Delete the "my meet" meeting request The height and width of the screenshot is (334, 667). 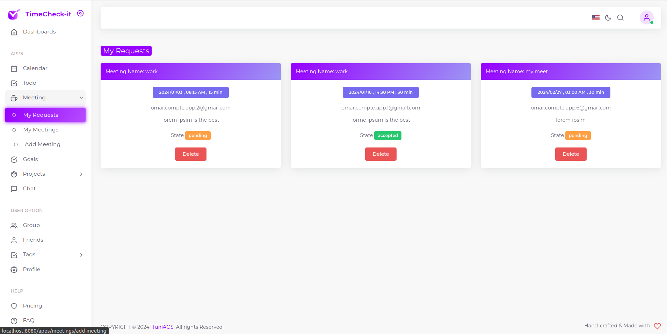coord(570,154)
